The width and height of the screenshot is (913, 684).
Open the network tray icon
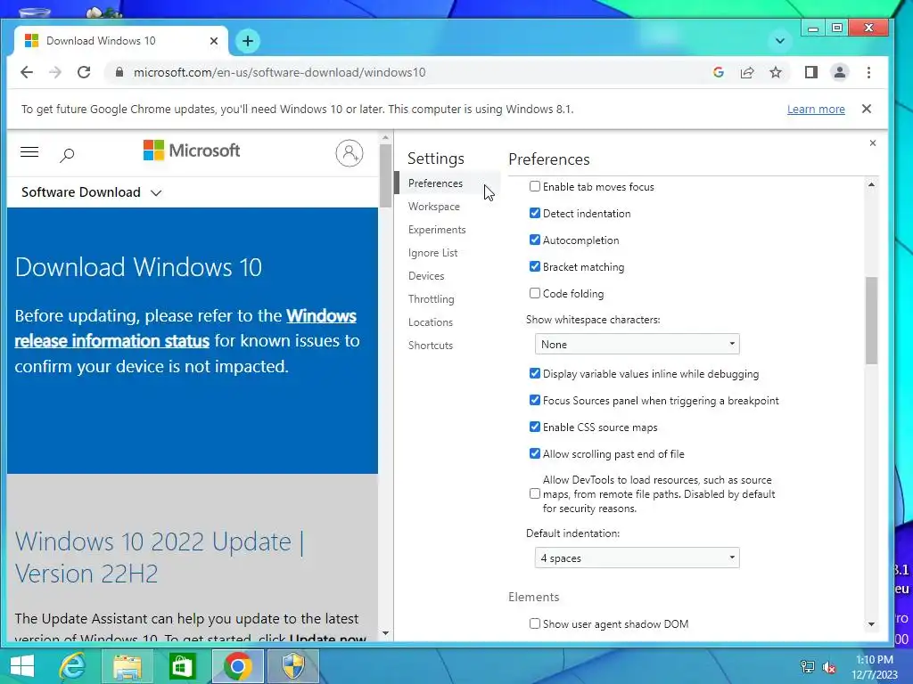click(x=808, y=667)
